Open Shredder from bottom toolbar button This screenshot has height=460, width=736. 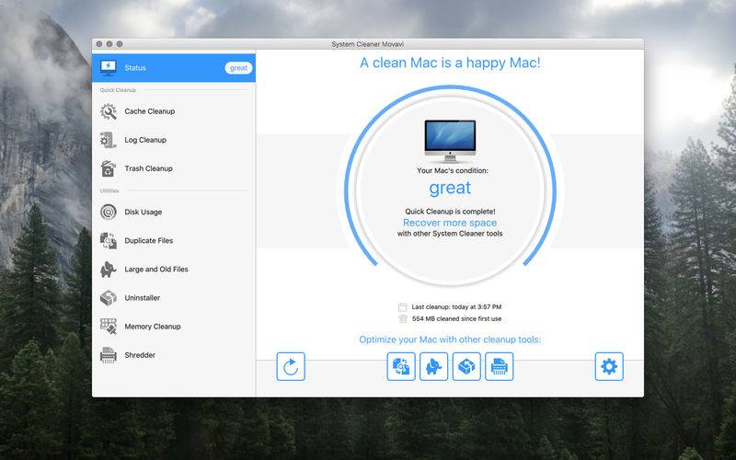[499, 366]
